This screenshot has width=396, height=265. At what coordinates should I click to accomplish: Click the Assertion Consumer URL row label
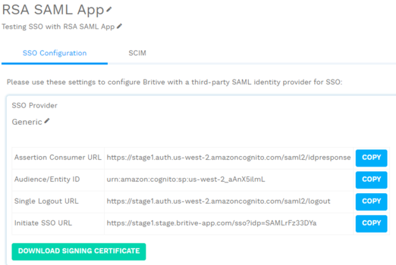(58, 158)
